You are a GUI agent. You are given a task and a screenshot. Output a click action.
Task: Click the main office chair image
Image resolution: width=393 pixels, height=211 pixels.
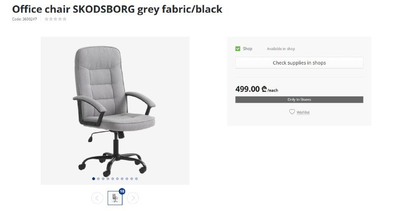pyautogui.click(x=115, y=111)
